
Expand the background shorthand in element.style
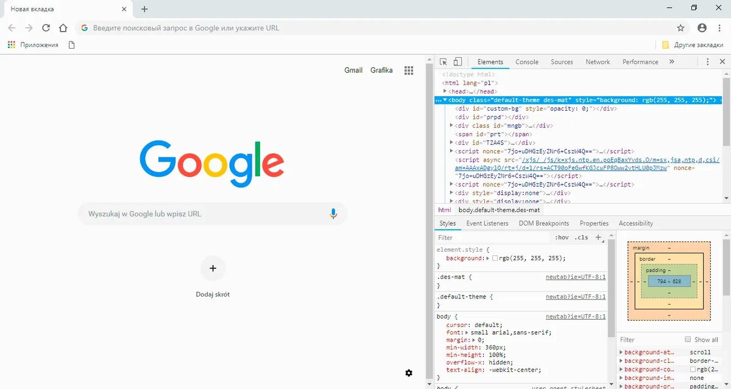[x=488, y=258]
